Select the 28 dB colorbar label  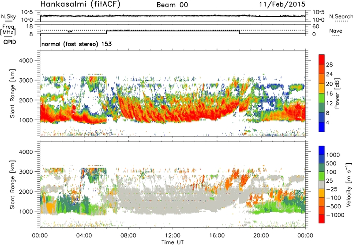pos(329,65)
